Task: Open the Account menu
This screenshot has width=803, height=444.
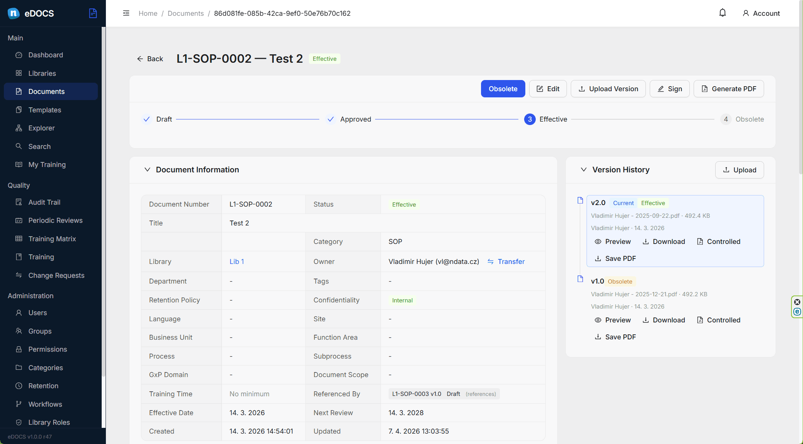Action: [x=761, y=13]
